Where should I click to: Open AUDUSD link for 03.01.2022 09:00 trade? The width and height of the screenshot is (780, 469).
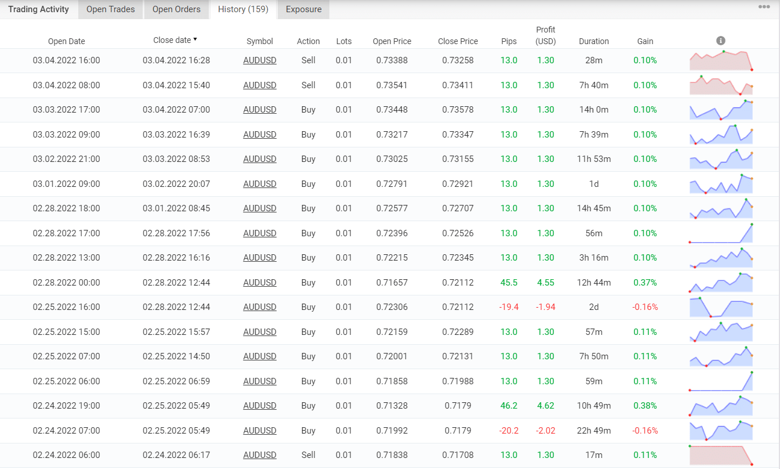[260, 184]
